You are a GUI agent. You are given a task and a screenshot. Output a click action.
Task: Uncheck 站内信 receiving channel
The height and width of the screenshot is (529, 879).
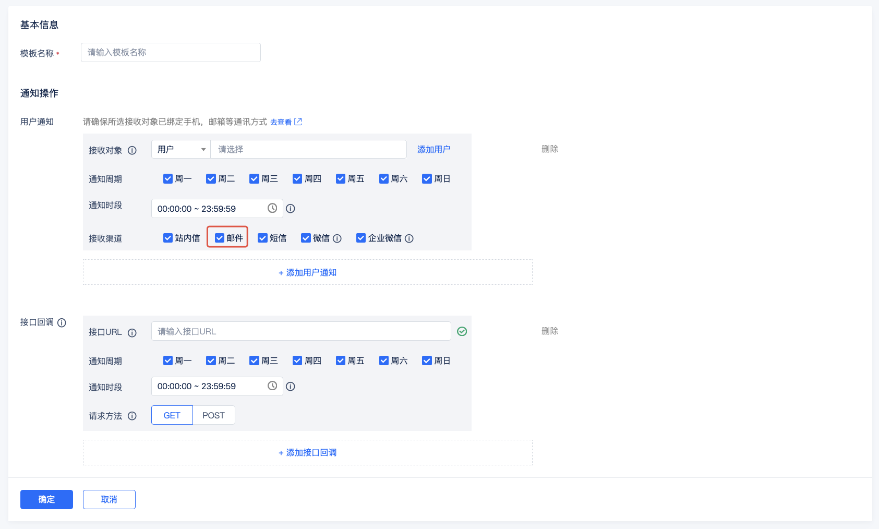[x=168, y=238]
